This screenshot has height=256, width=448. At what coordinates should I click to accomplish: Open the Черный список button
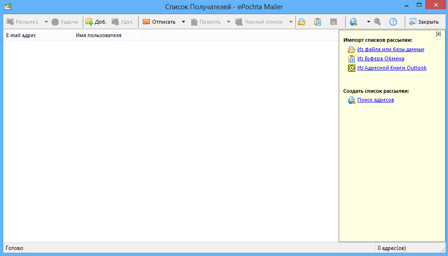259,22
